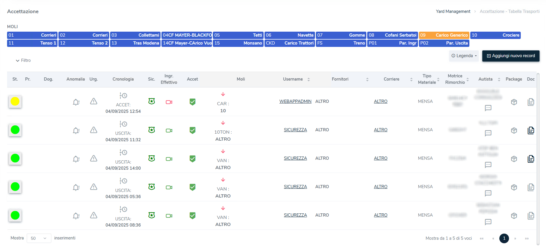
Task: Toggle the green acceptance check in first row
Action: click(193, 102)
